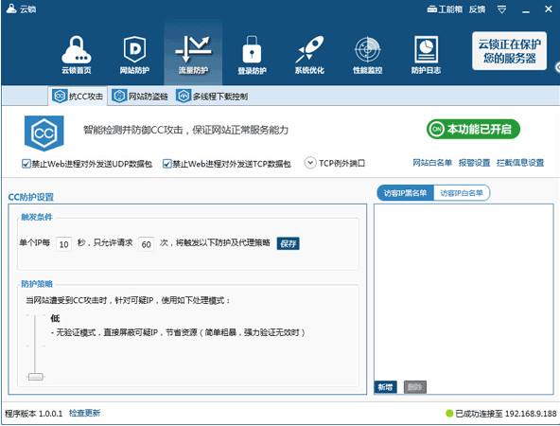Click the request count field showing 60
This screenshot has width=560, height=426.
146,244
